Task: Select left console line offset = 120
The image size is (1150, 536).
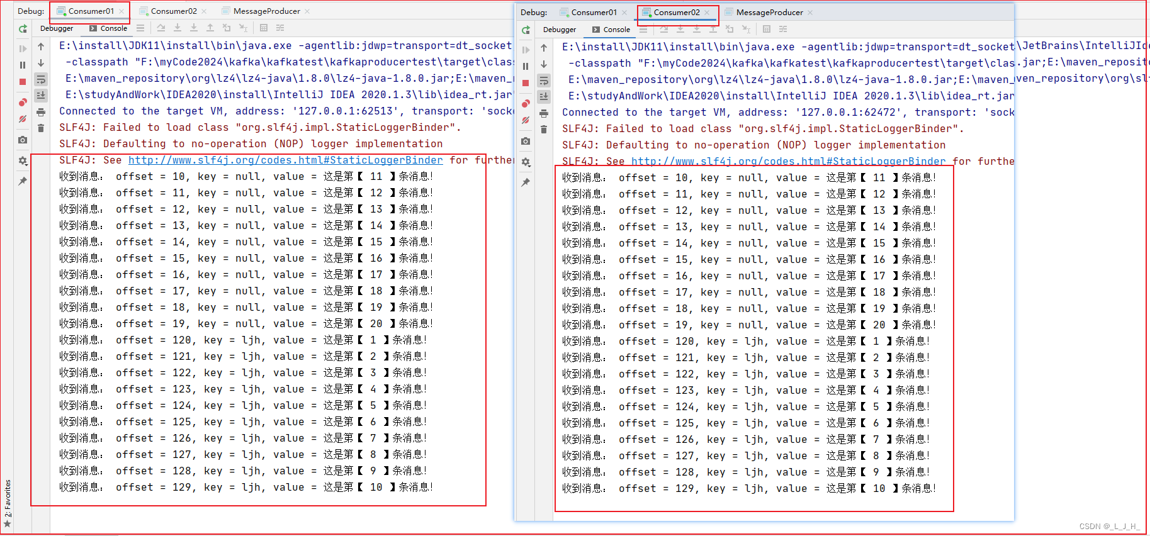Action: 243,340
